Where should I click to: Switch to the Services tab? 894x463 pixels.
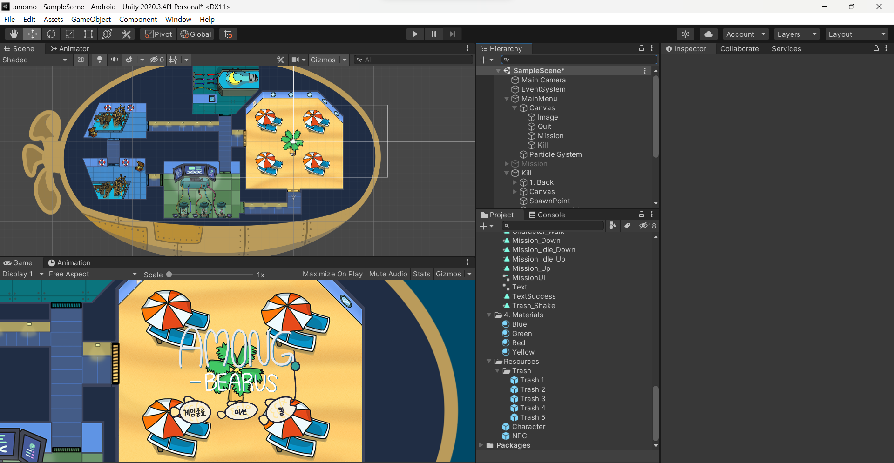point(786,48)
